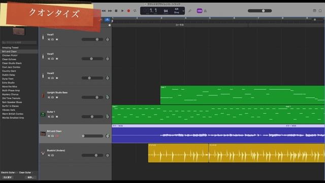Solo the Guitar 1 track
This screenshot has height=183, width=325.
click(x=53, y=116)
